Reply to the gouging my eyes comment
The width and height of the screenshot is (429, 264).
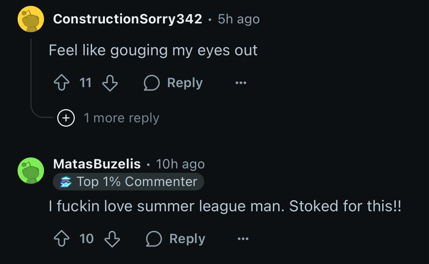coord(184,83)
